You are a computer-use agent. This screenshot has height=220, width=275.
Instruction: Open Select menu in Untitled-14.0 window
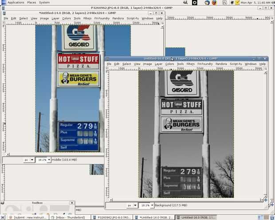[24, 19]
